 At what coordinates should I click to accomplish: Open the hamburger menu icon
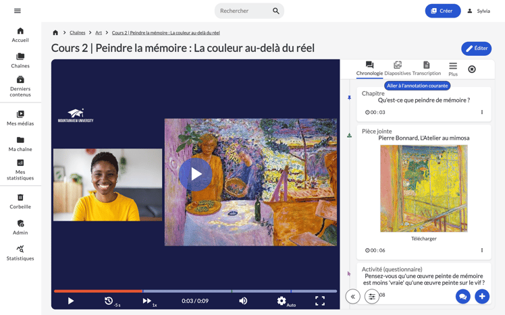tap(18, 11)
